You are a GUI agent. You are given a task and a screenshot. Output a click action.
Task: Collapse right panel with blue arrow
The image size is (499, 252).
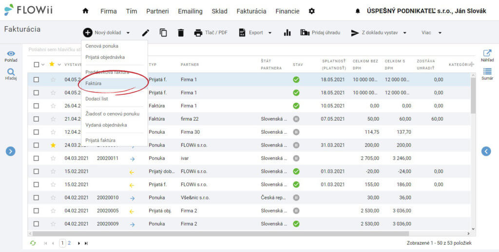(x=486, y=151)
